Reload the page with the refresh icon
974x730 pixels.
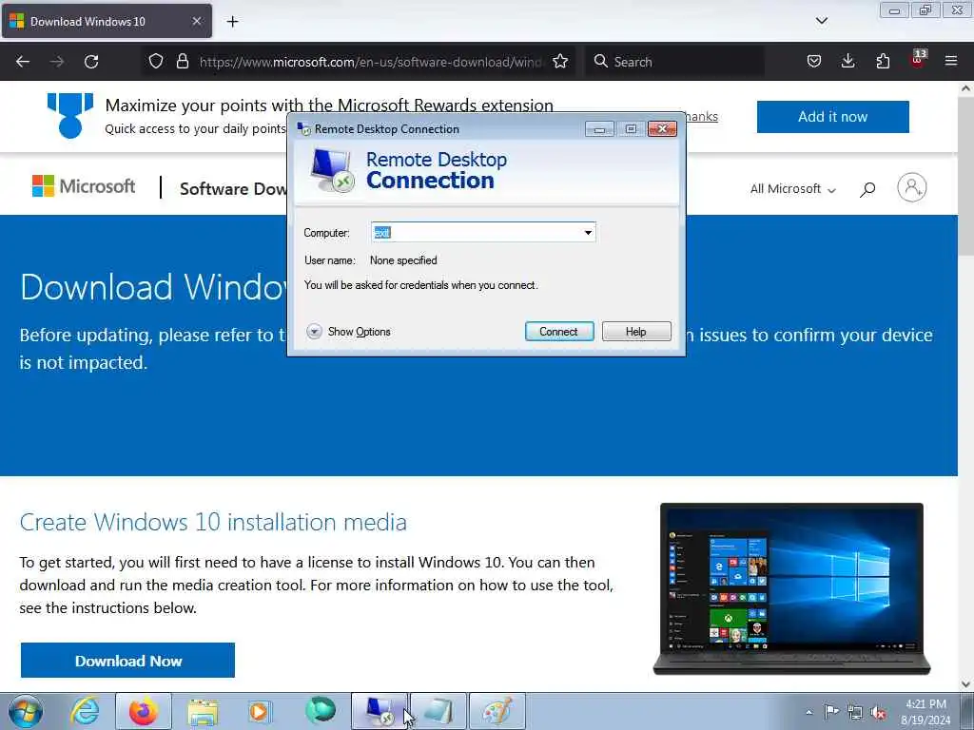(91, 62)
